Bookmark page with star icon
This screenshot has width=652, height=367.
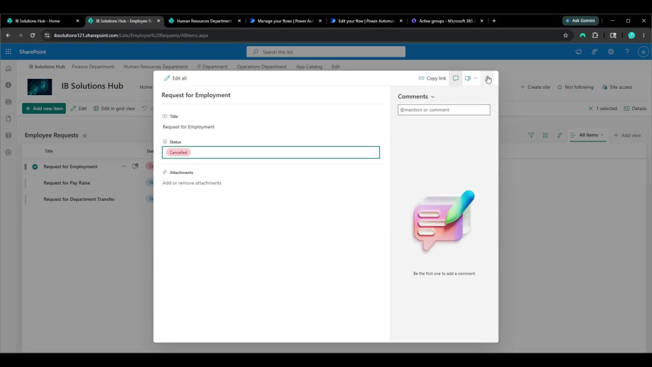pos(565,35)
